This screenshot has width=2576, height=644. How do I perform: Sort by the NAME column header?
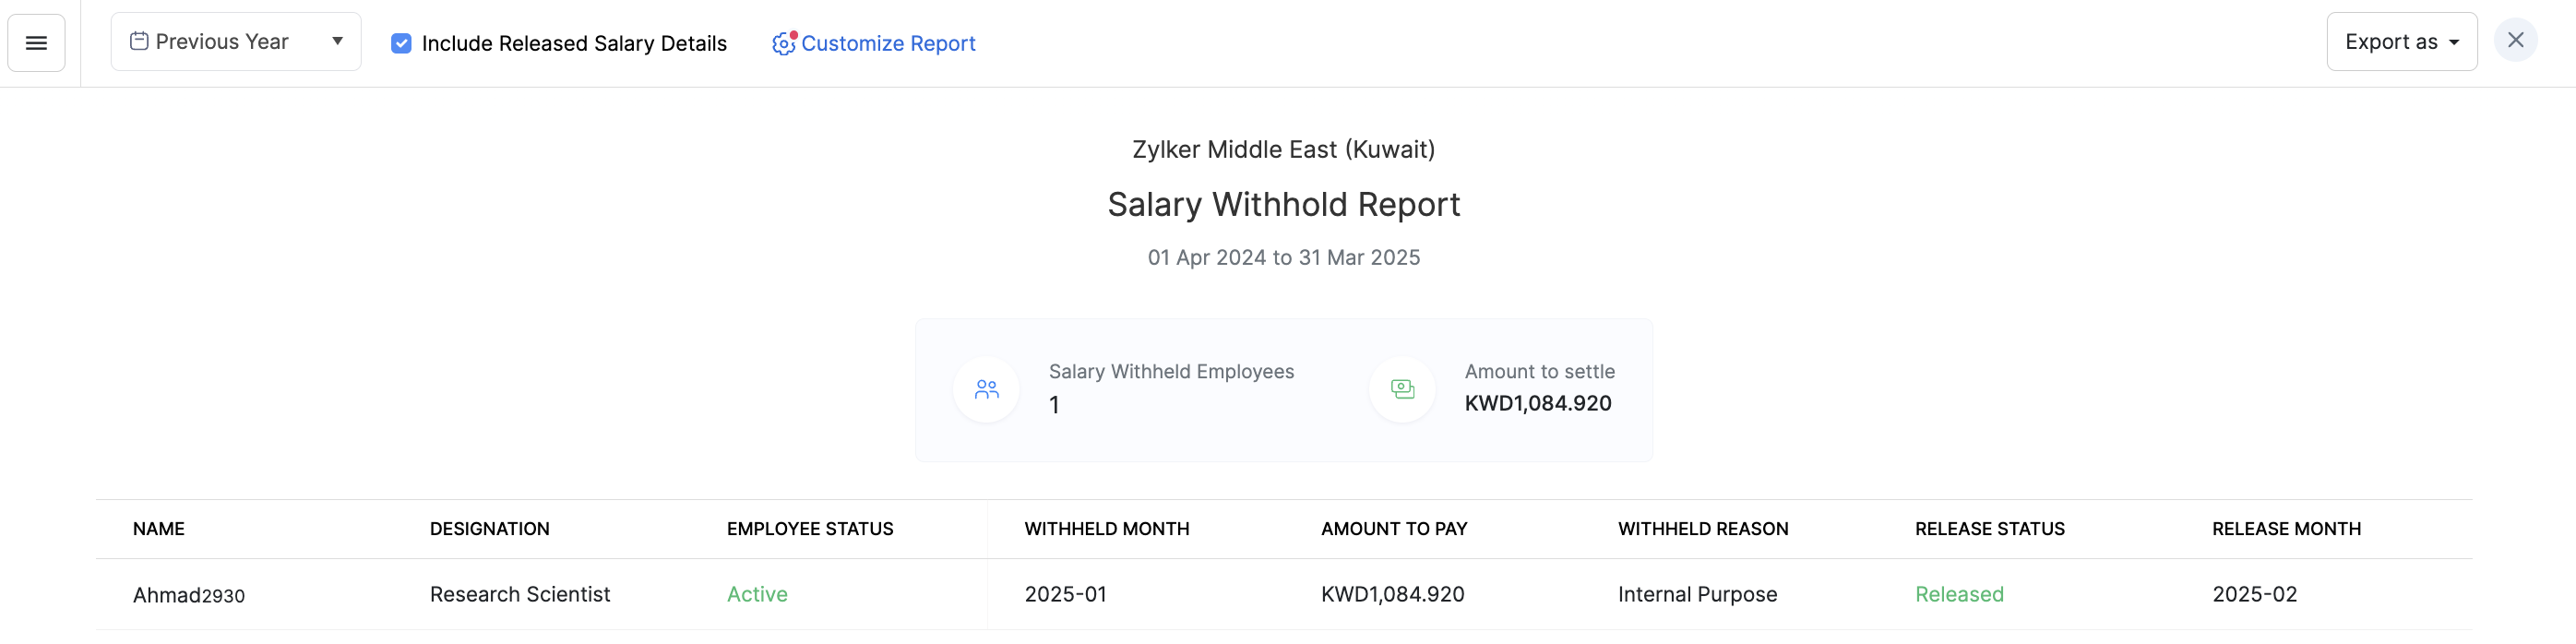tap(159, 529)
